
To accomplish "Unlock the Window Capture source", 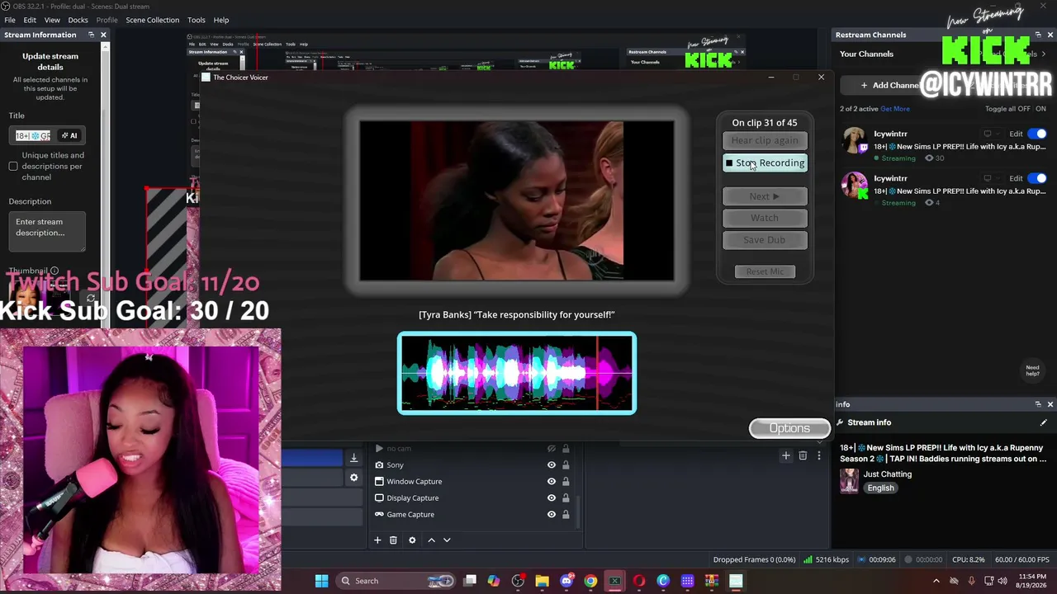I will 566,482.
